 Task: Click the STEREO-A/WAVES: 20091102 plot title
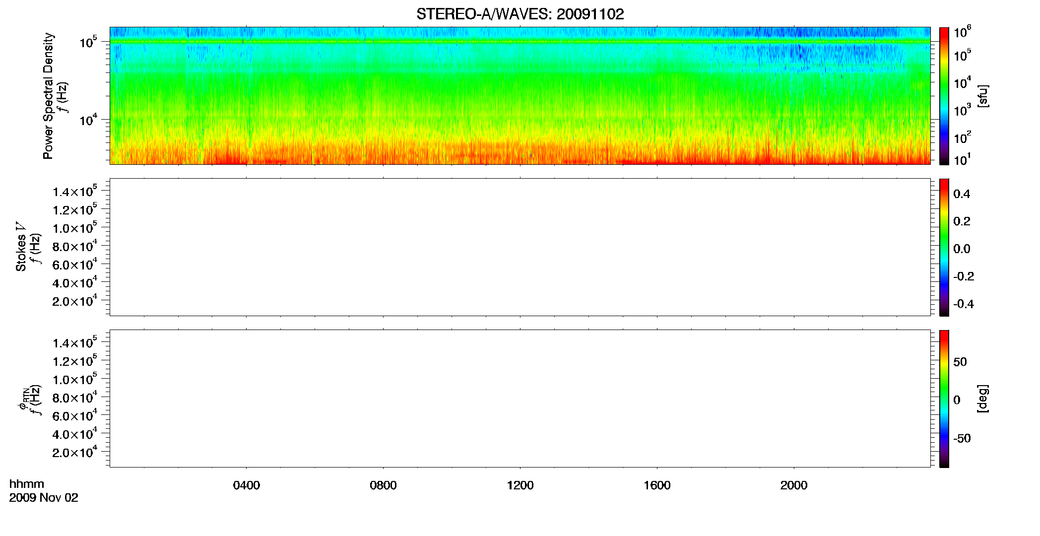pyautogui.click(x=520, y=14)
